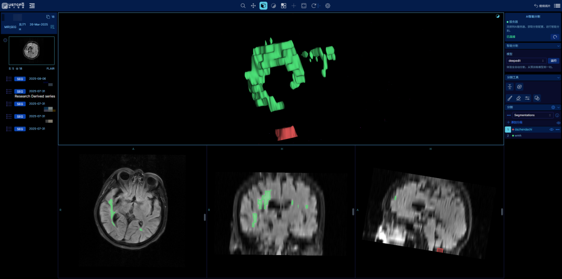Open the SEG series dated 2025-08-06
Viewport: 562px width, 279px height.
coord(20,79)
